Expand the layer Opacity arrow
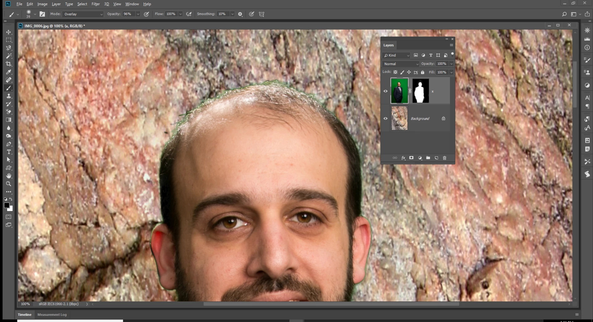Viewport: 593px width, 322px height. click(x=452, y=64)
